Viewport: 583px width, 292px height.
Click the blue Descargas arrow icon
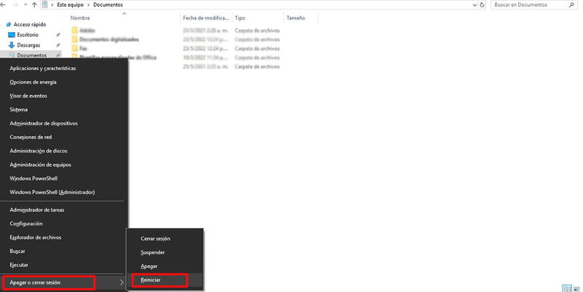[x=11, y=45]
